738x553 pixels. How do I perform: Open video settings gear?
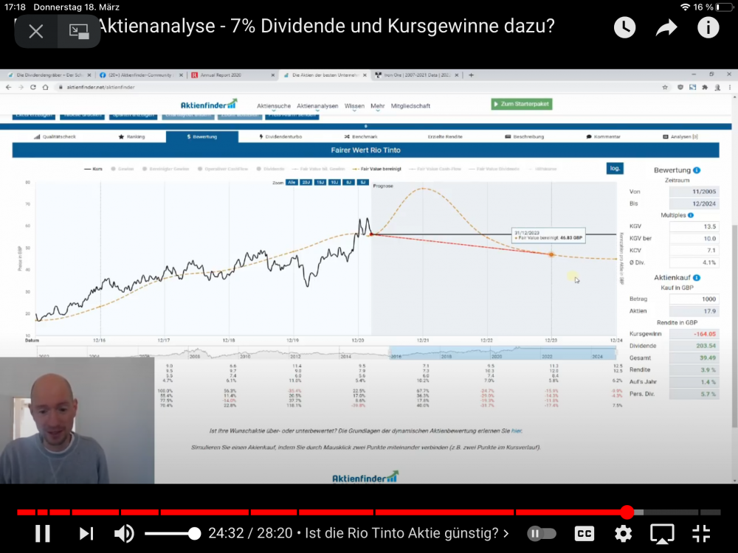coord(623,533)
